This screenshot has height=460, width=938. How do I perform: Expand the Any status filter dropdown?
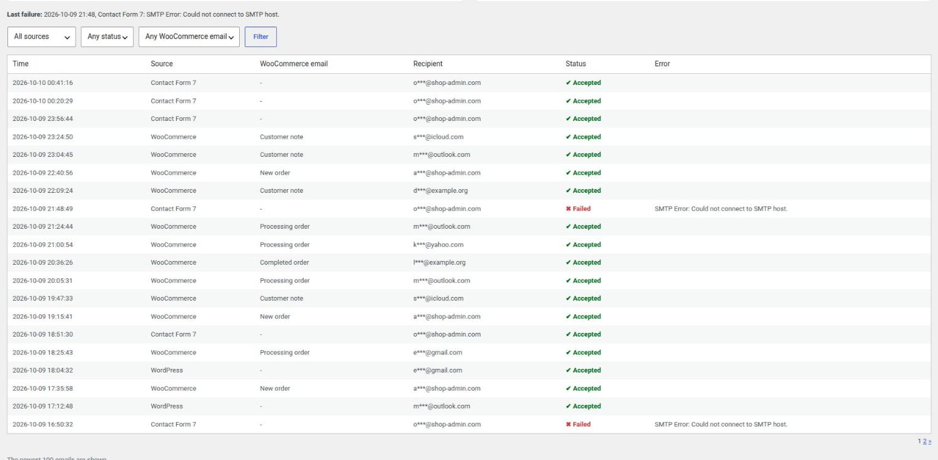pyautogui.click(x=108, y=37)
